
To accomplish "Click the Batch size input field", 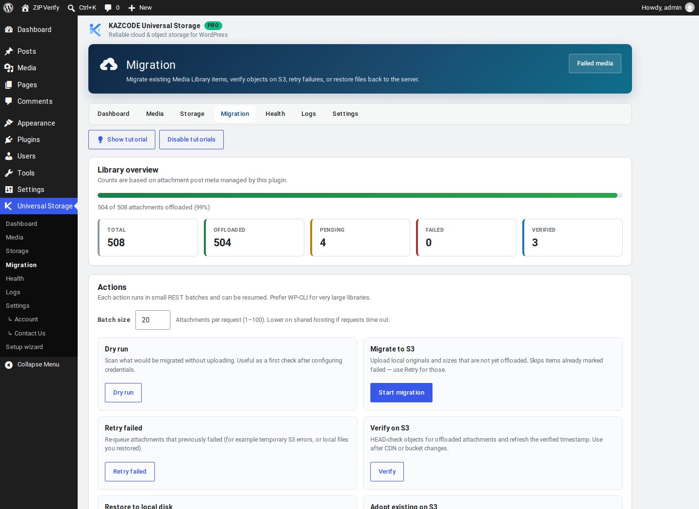I will (153, 320).
